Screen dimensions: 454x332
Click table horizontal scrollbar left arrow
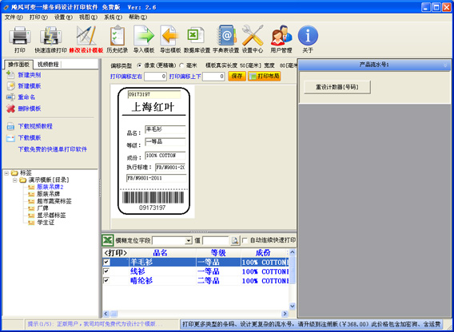point(106,314)
